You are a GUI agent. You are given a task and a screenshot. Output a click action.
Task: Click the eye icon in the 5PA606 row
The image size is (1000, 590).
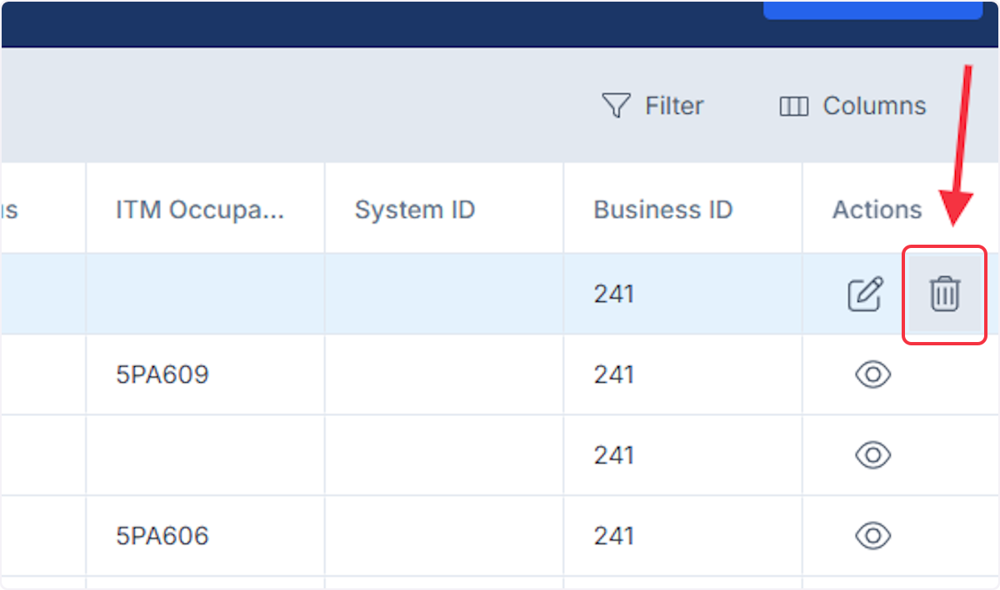tap(873, 536)
